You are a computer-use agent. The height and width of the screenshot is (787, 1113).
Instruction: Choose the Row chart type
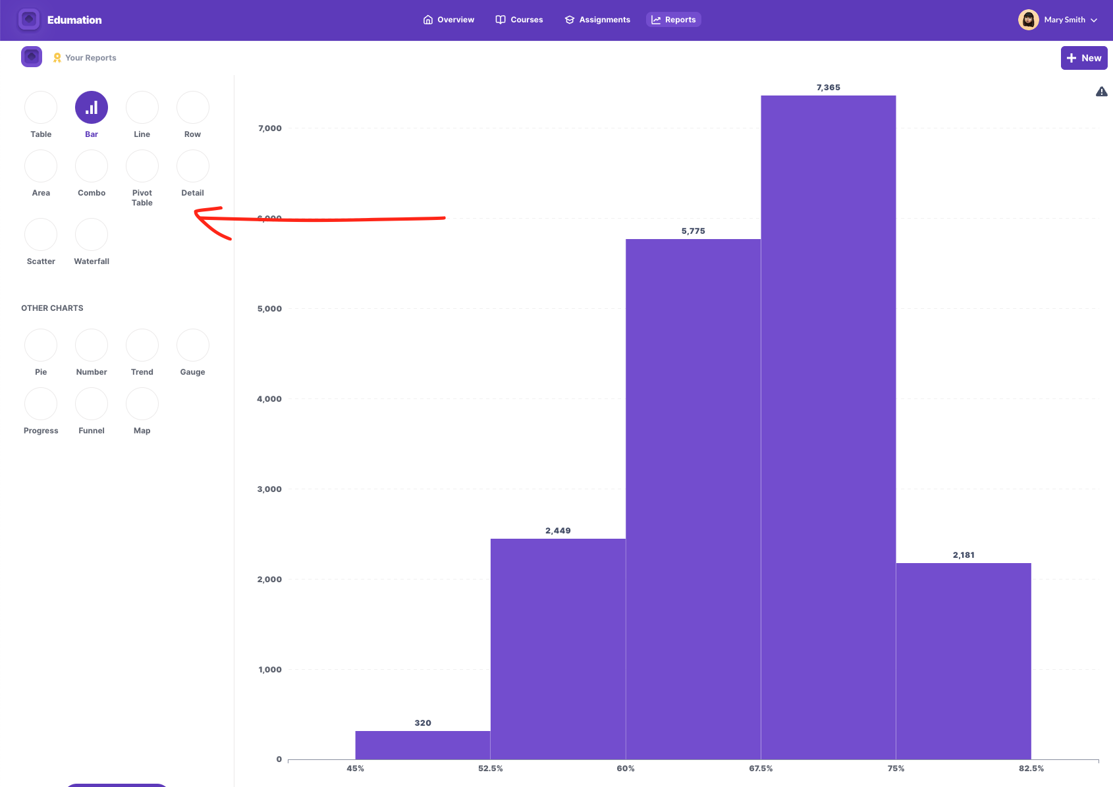coord(192,107)
